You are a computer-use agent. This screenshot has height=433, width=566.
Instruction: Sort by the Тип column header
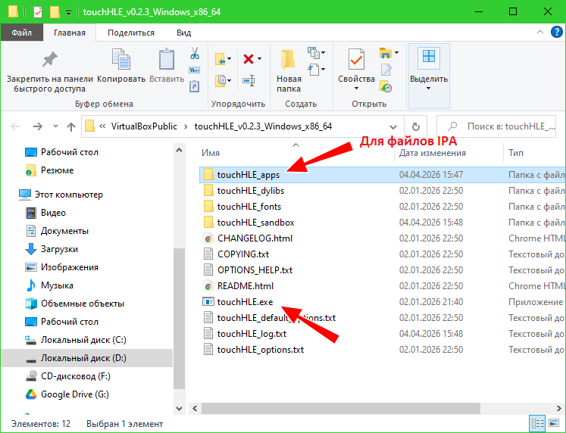pyautogui.click(x=516, y=153)
